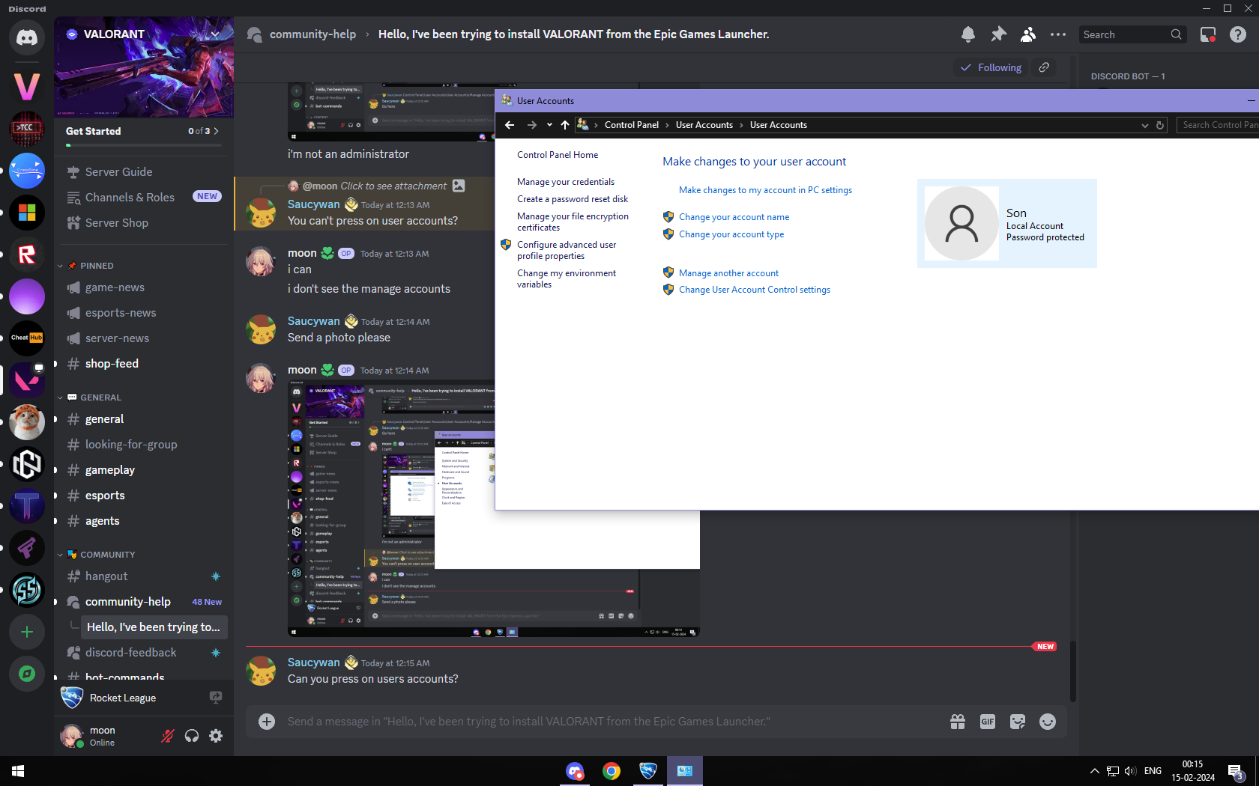Copy the post link with the link icon

point(1044,67)
